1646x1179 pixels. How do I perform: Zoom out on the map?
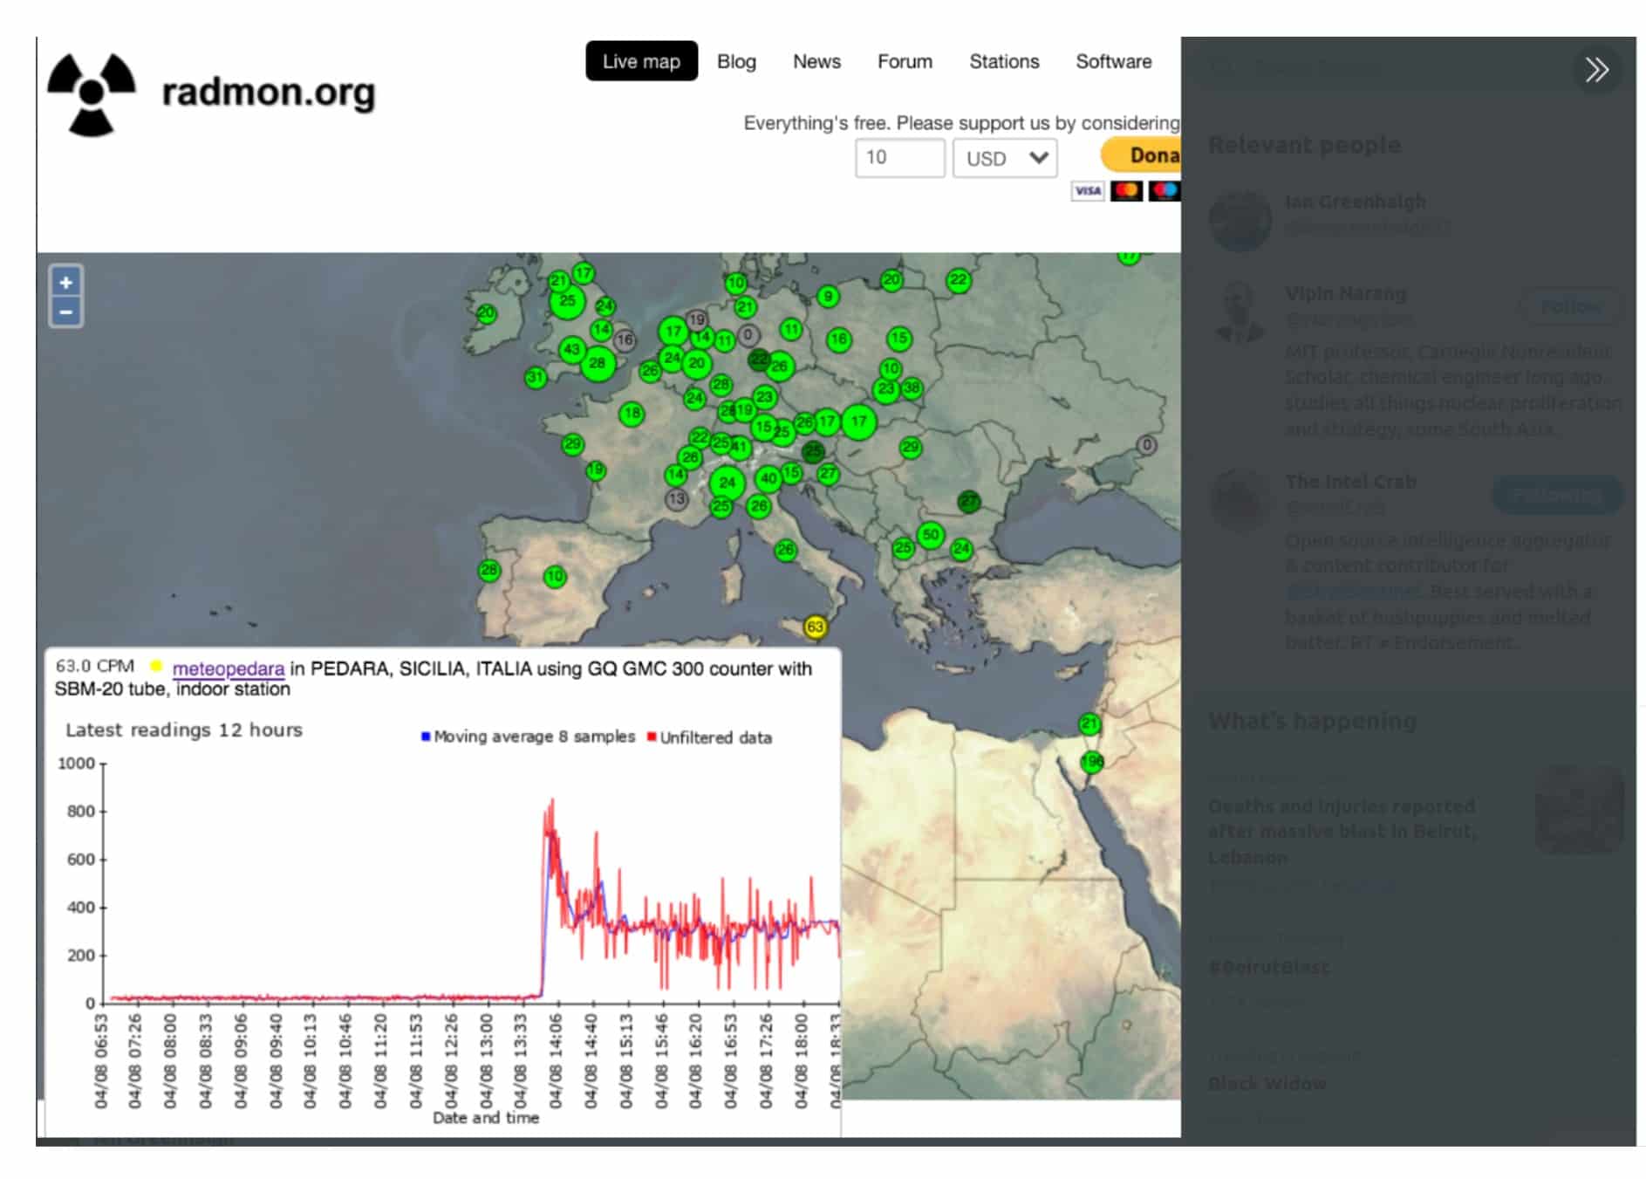pyautogui.click(x=66, y=312)
